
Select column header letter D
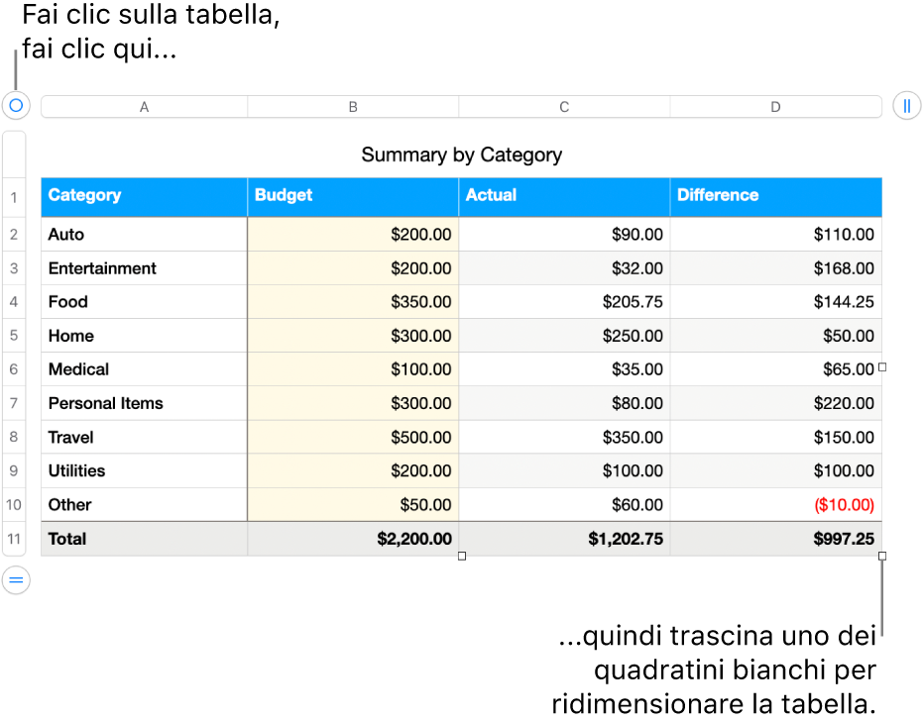pyautogui.click(x=775, y=106)
